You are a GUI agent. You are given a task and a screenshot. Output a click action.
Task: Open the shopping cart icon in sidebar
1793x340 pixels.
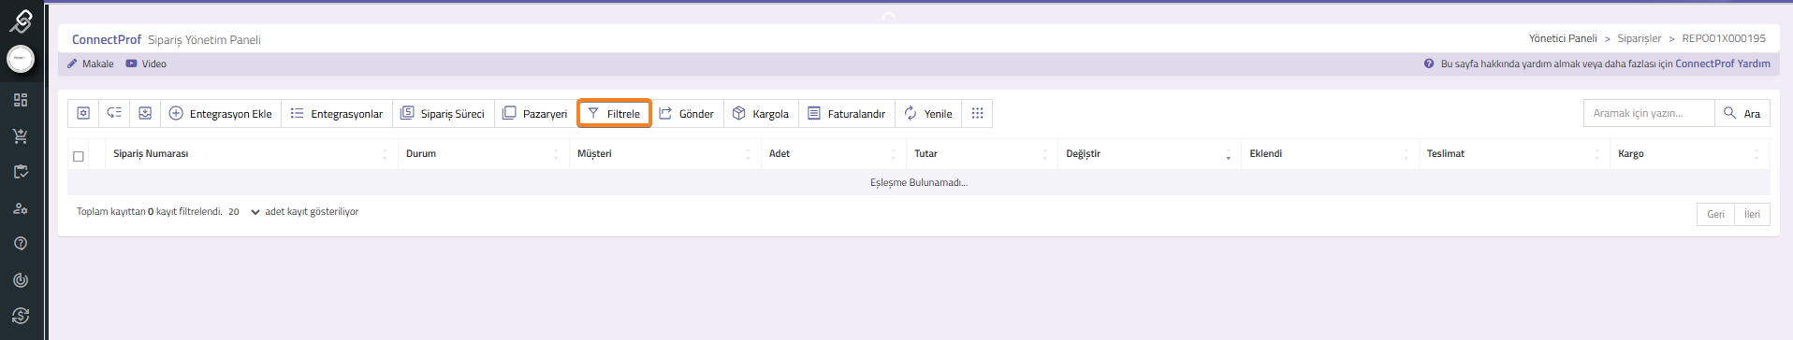point(21,136)
